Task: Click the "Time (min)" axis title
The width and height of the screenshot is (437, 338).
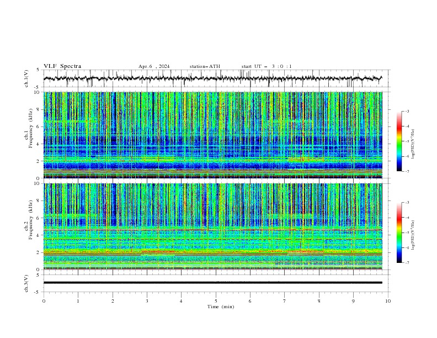Action: coord(221,307)
